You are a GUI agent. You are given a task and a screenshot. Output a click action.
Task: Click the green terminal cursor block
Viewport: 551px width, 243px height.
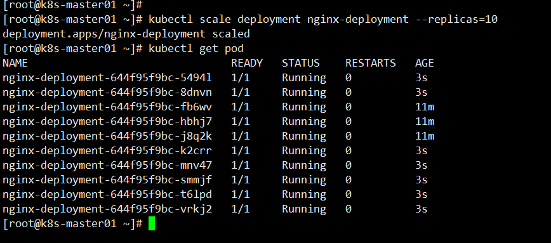[x=152, y=223]
